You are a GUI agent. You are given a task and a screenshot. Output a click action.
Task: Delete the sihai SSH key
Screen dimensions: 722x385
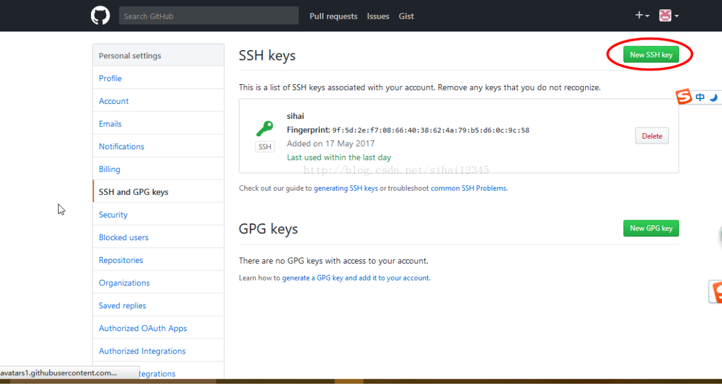coord(651,136)
